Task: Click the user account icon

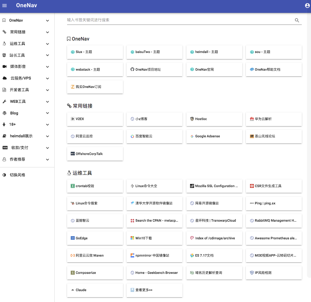Action: (307, 6)
